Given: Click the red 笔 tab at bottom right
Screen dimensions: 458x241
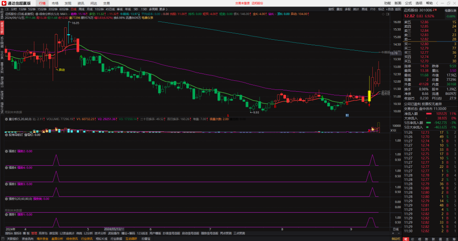Looking at the screenshot, I should pos(406,239).
